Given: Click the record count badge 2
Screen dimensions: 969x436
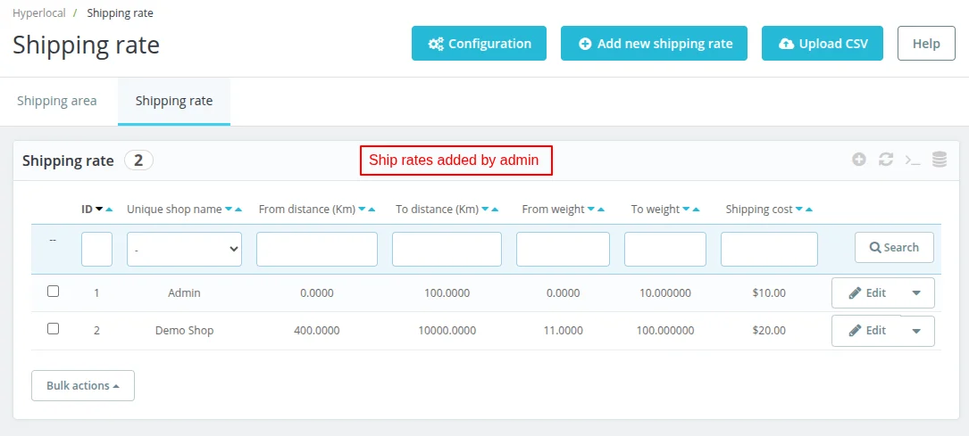Looking at the screenshot, I should (138, 160).
